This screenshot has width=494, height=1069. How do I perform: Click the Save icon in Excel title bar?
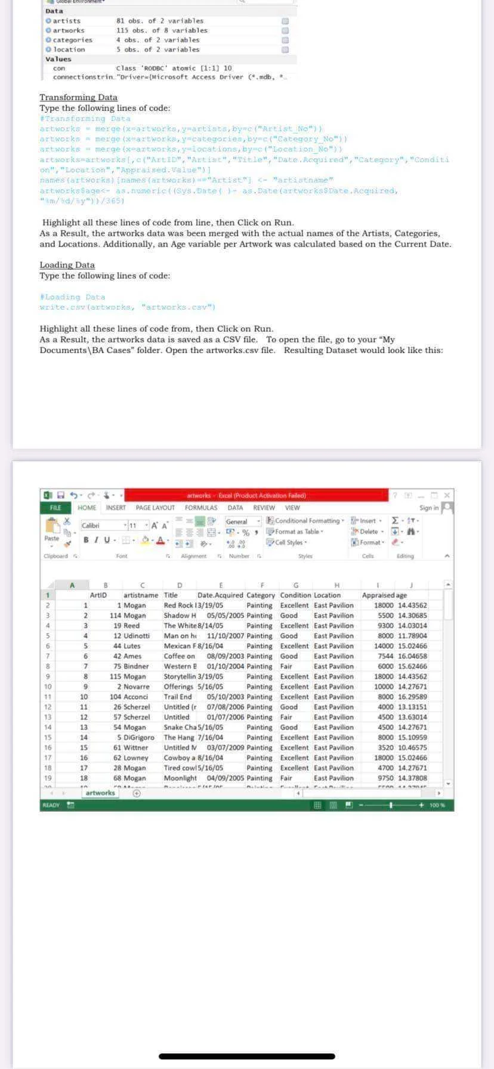coord(60,495)
